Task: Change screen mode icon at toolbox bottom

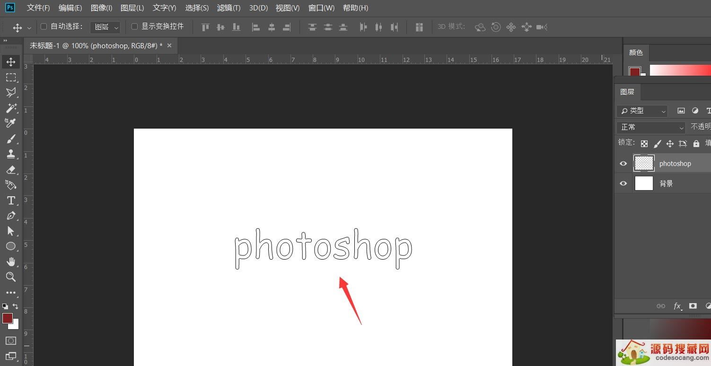Action: coord(11,356)
